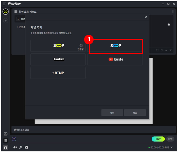
Task: Open the FreecShot hamburger menu
Action: click(x=4, y=4)
